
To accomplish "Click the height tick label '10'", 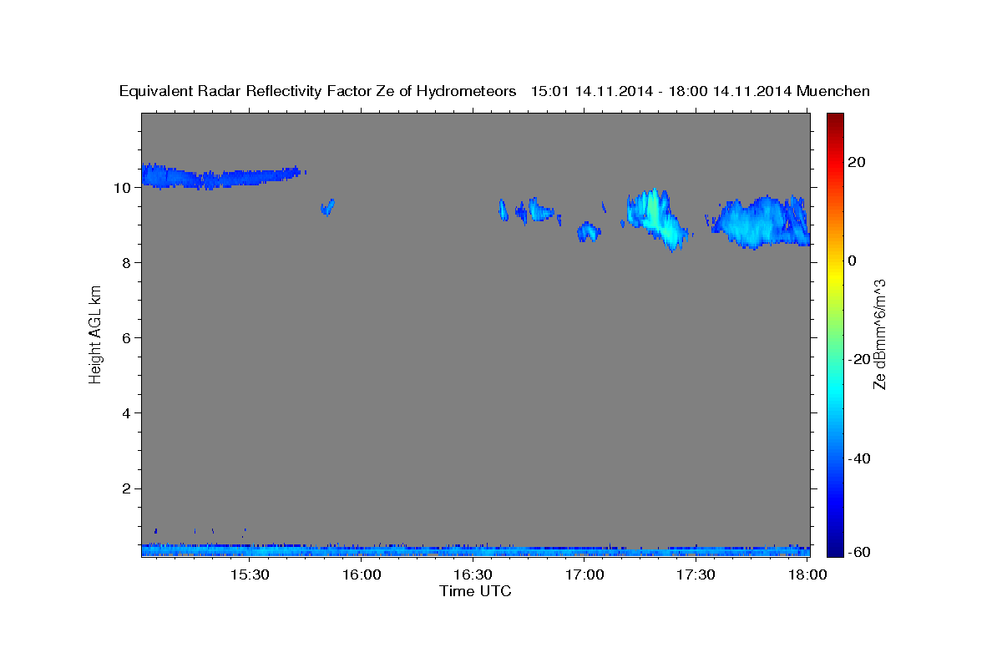I will click(x=123, y=188).
